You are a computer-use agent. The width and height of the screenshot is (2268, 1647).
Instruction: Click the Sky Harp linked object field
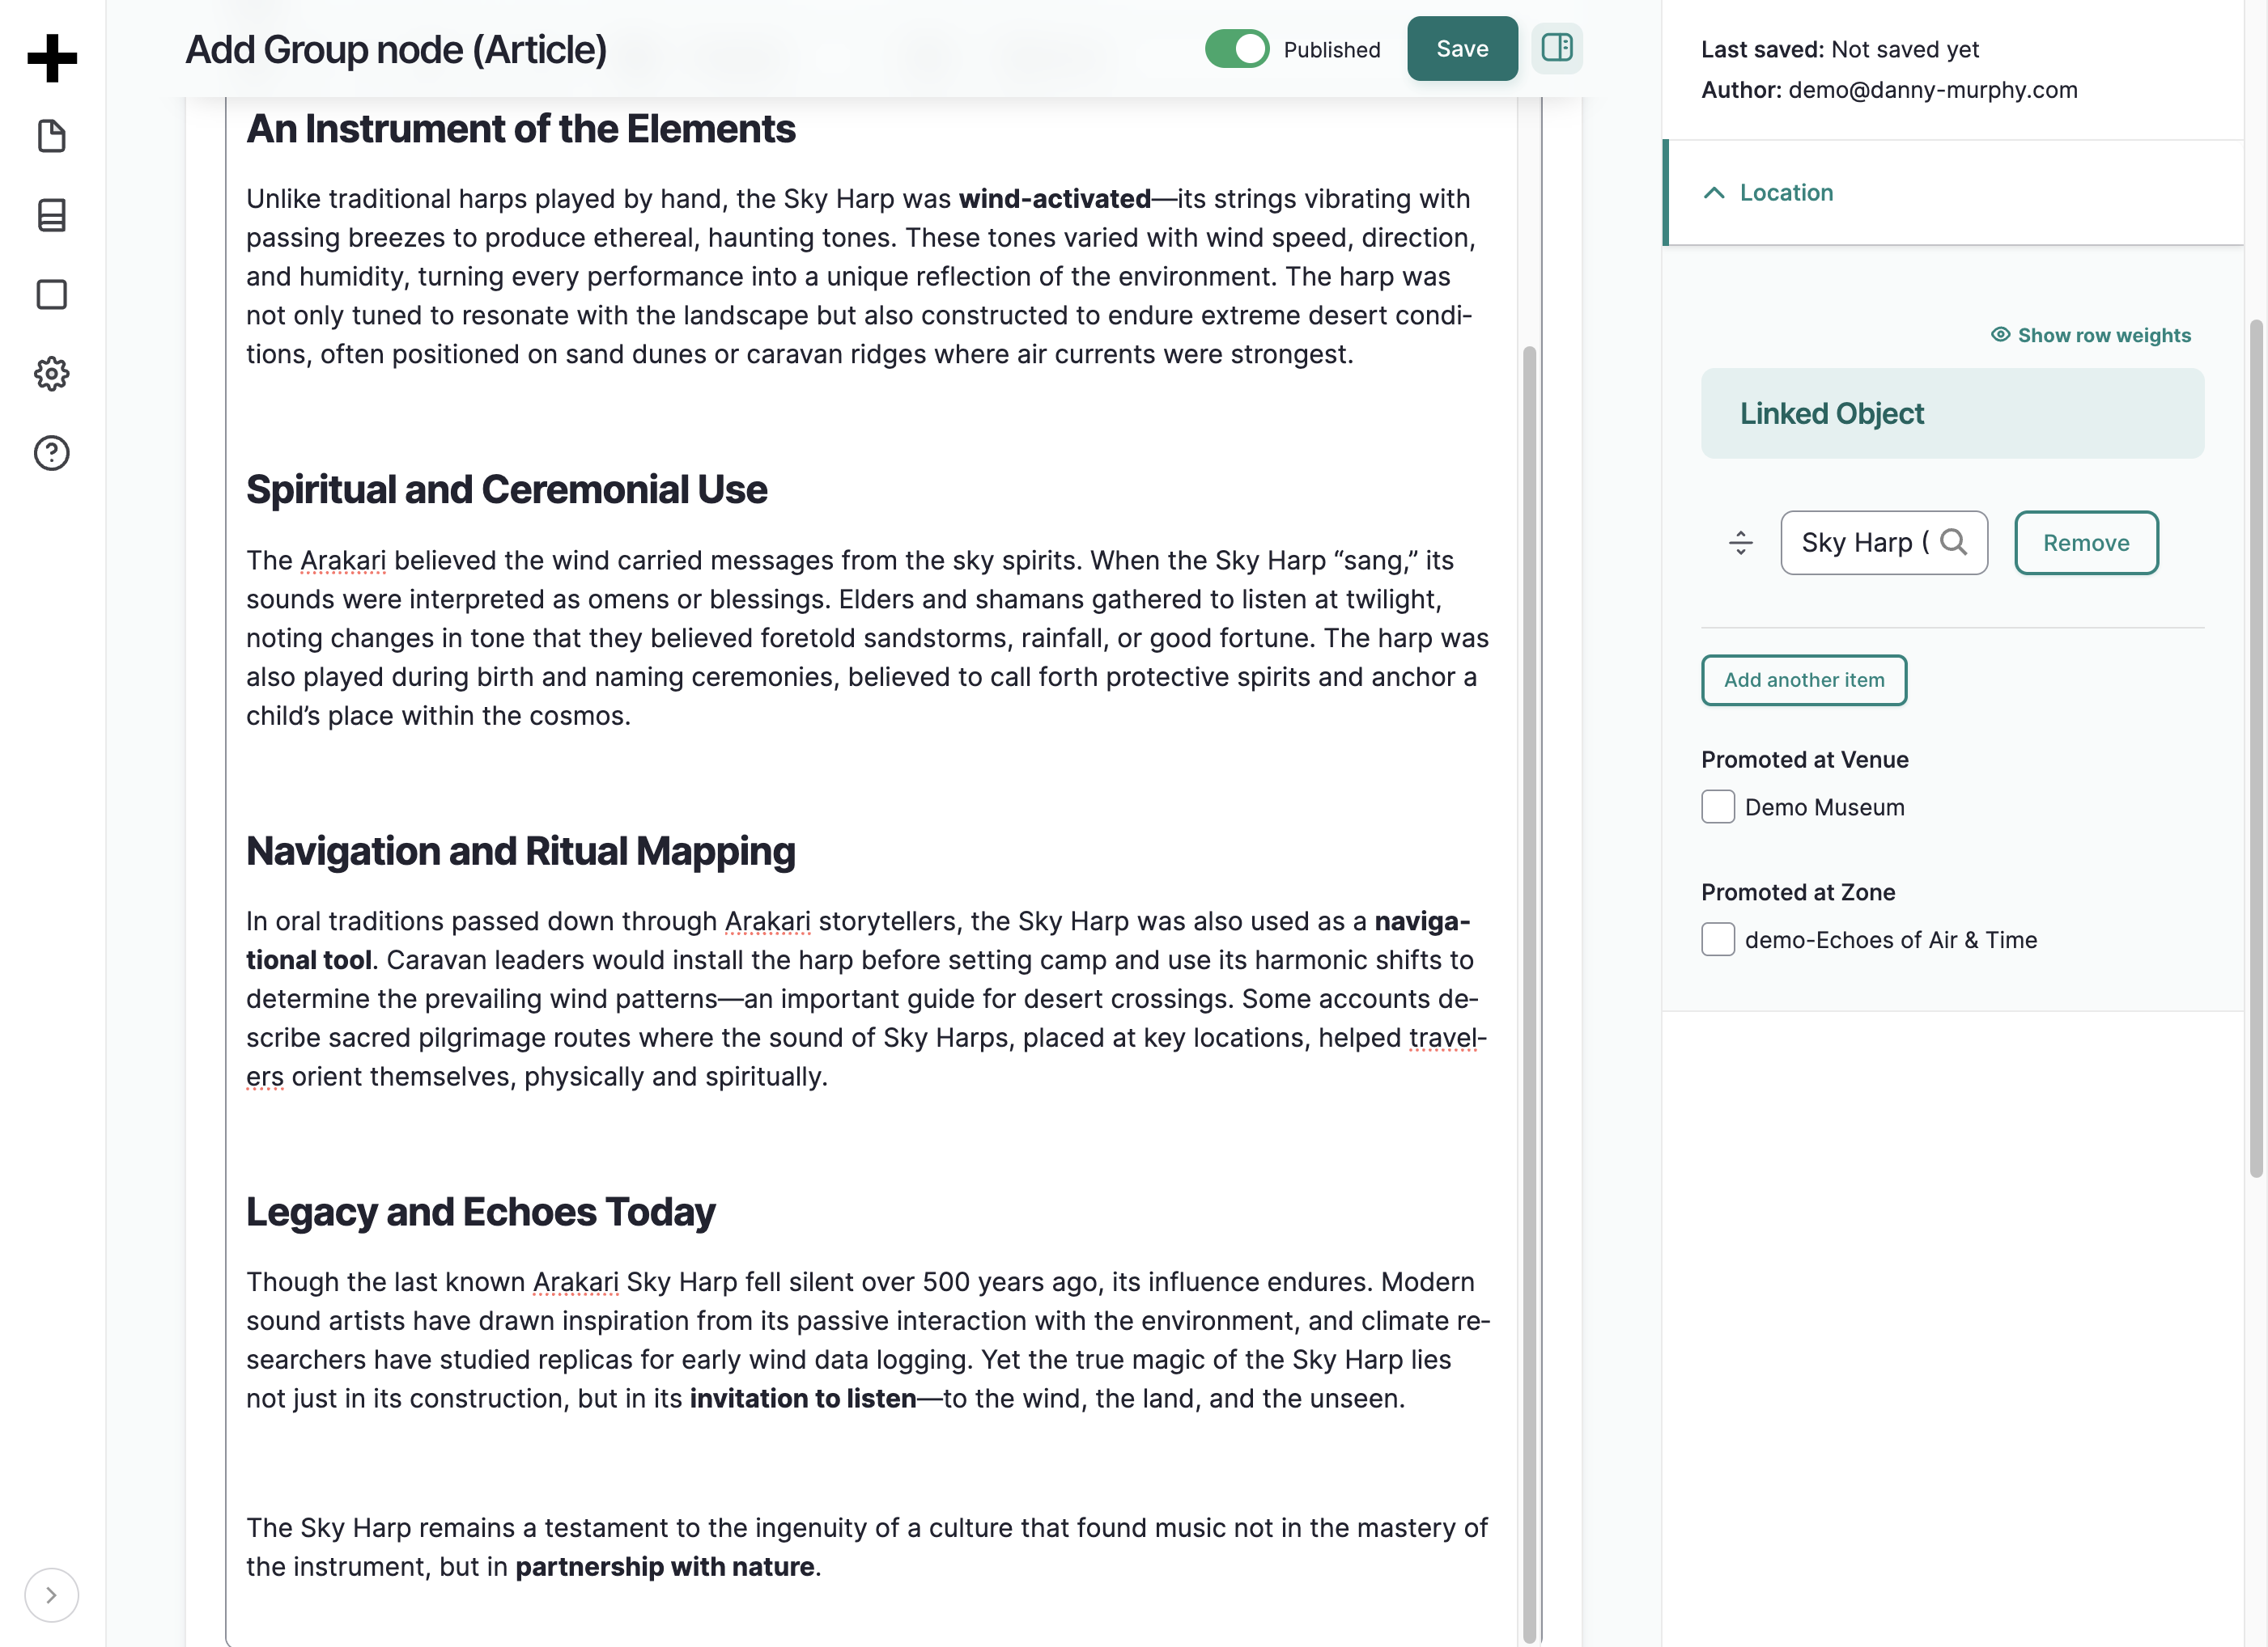click(1884, 543)
